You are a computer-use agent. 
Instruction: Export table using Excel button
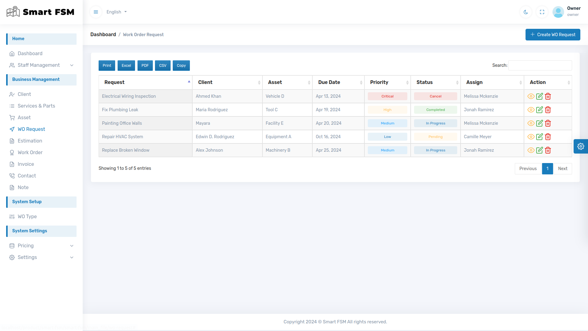[x=126, y=66]
